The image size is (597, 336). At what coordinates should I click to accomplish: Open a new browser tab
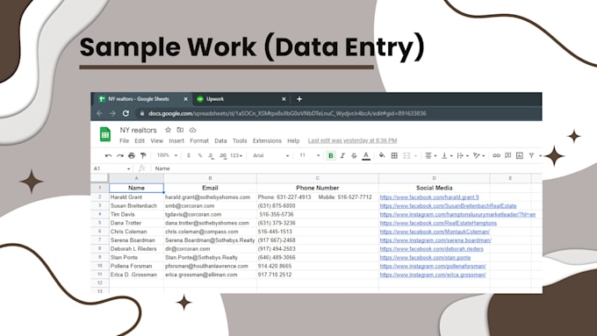pos(299,99)
